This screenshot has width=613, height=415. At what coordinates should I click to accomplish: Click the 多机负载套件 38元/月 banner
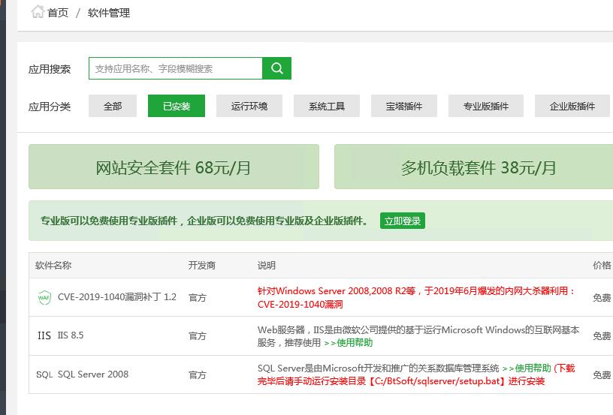(474, 167)
